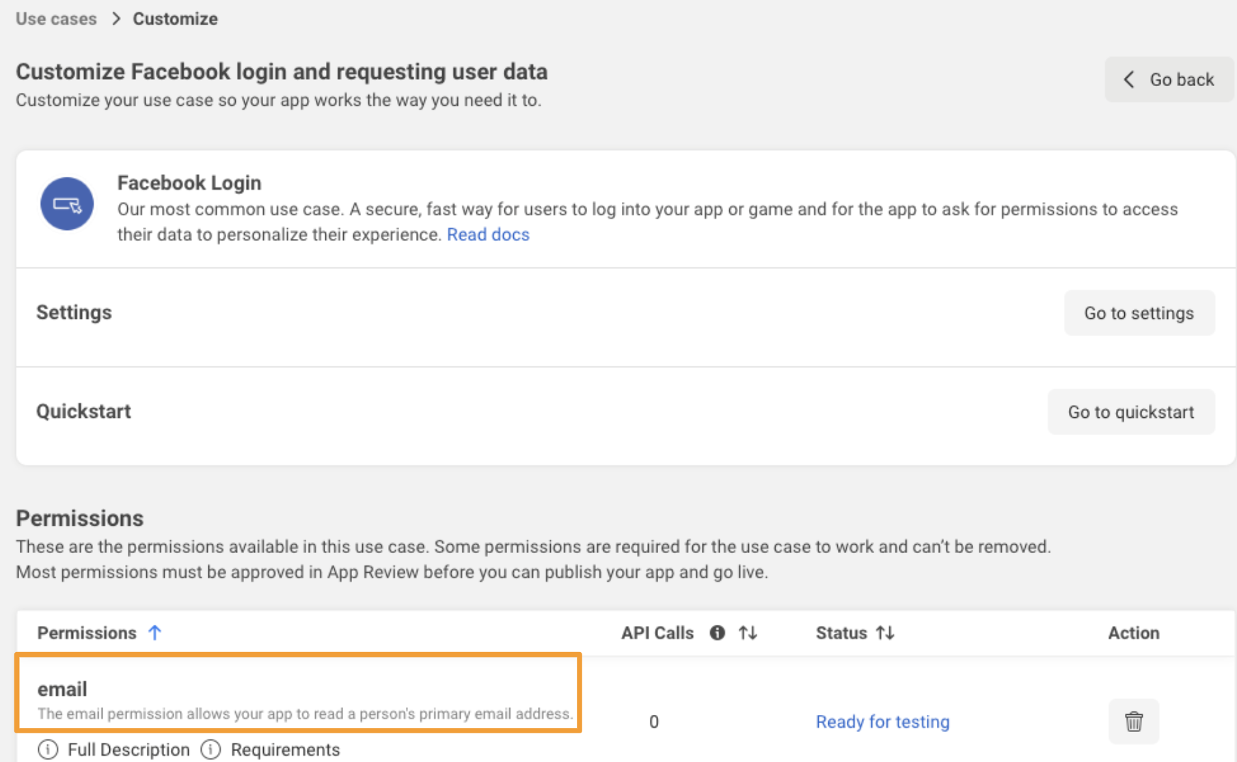Image resolution: width=1237 pixels, height=762 pixels.
Task: Open Full Description for email permission
Action: pos(128,750)
